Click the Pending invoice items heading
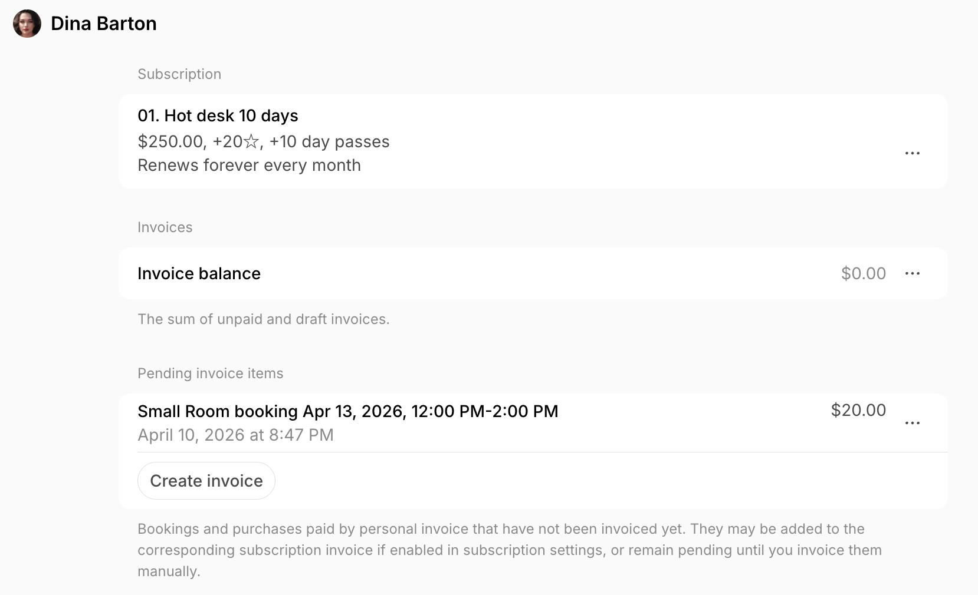978x595 pixels. click(x=211, y=373)
